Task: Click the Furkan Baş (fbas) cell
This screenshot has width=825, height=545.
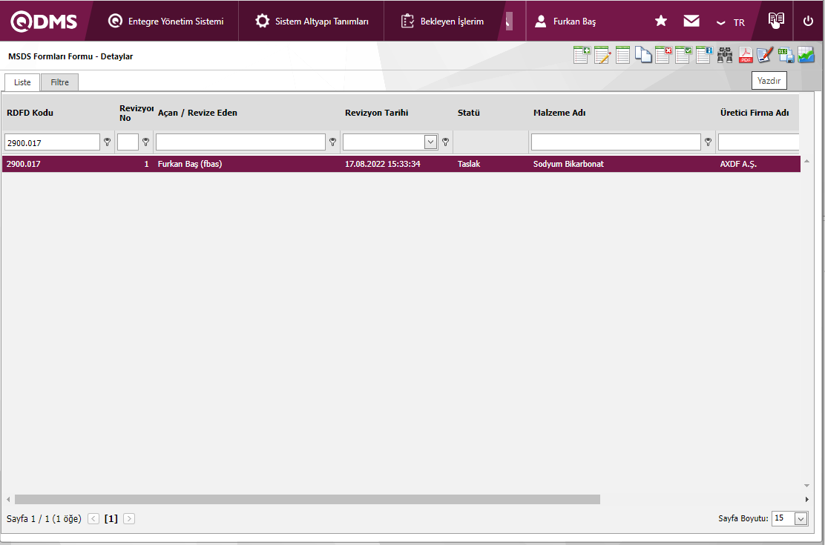Action: [190, 164]
